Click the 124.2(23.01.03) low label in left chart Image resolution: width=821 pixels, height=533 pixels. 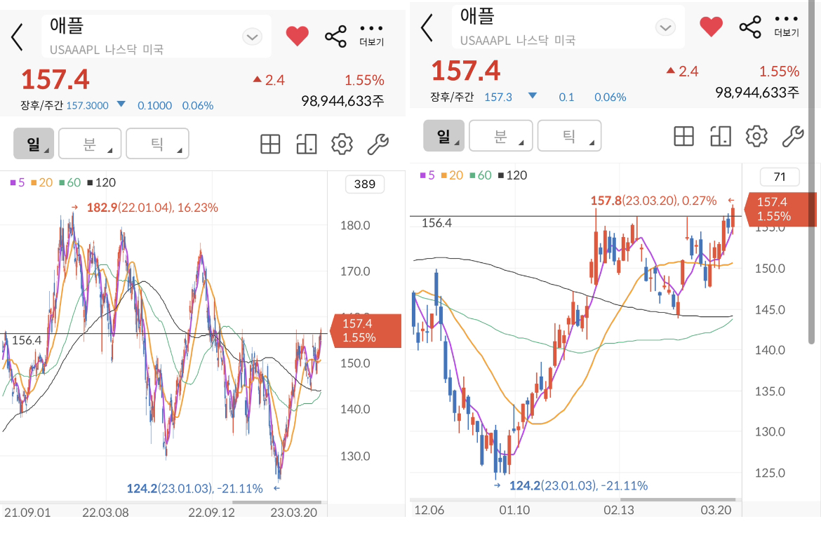coord(195,489)
